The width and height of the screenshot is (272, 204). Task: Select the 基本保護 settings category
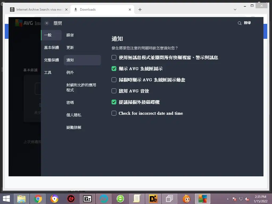tap(51, 48)
